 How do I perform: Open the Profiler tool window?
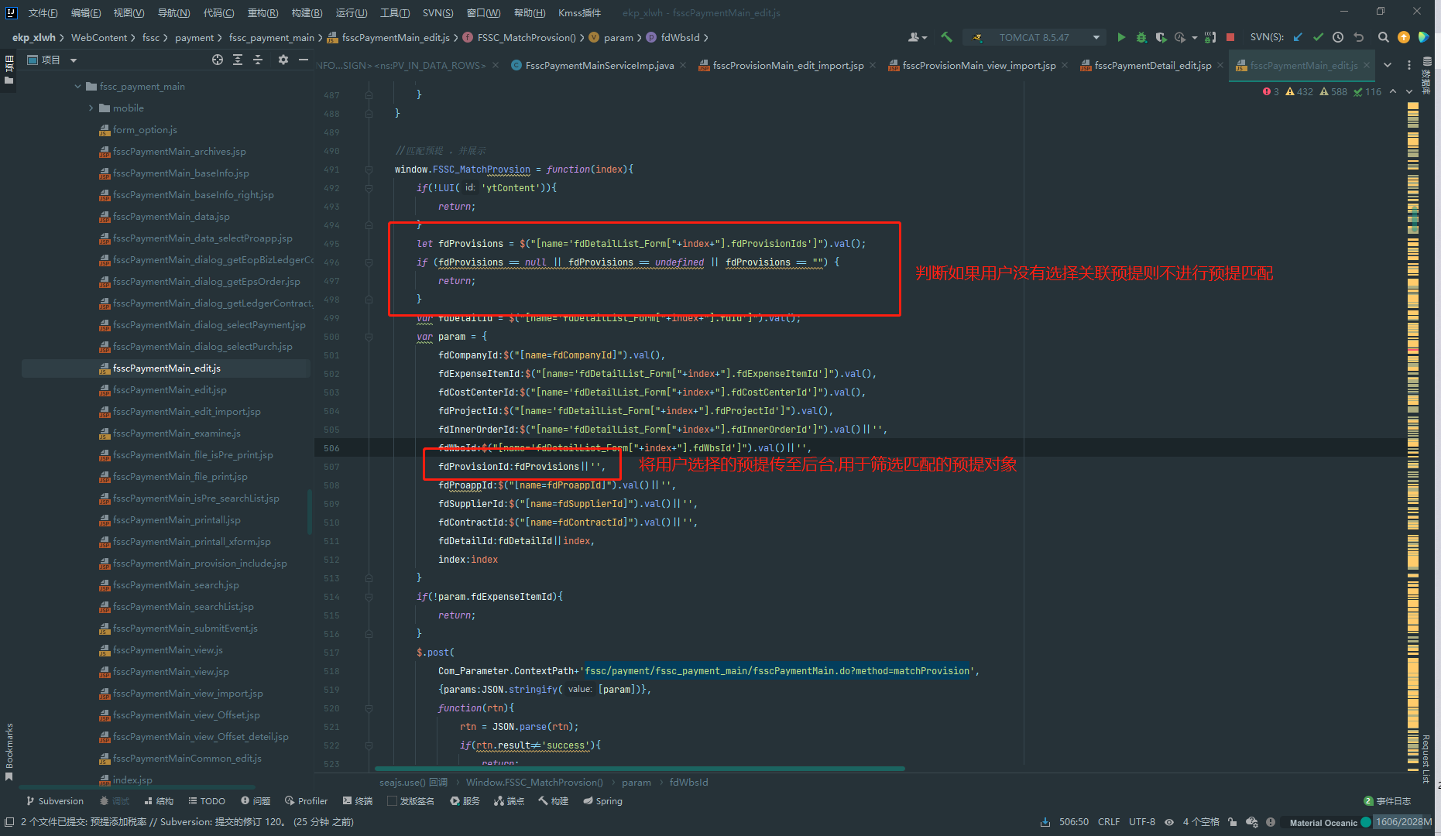click(x=307, y=801)
